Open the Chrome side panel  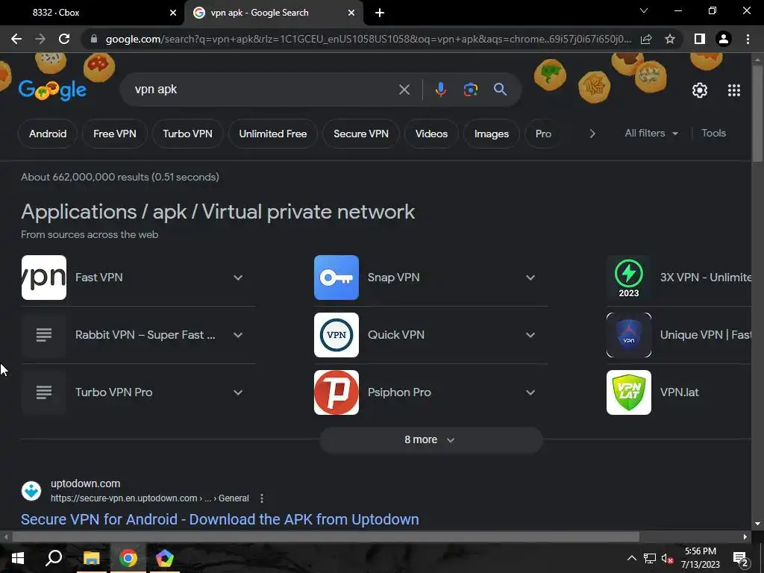tap(700, 39)
